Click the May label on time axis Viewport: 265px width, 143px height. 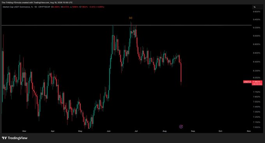pyautogui.click(x=80, y=131)
